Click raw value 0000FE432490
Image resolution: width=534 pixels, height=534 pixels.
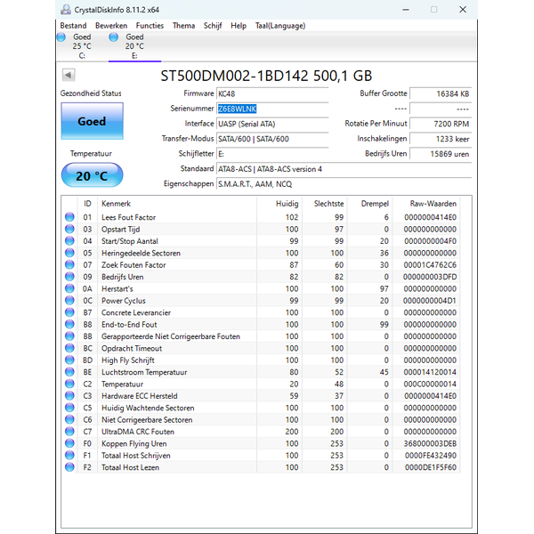[431, 456]
